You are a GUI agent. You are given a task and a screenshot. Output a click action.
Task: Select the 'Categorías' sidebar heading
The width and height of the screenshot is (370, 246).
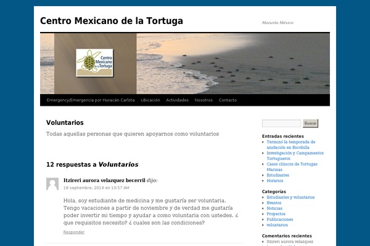(274, 192)
